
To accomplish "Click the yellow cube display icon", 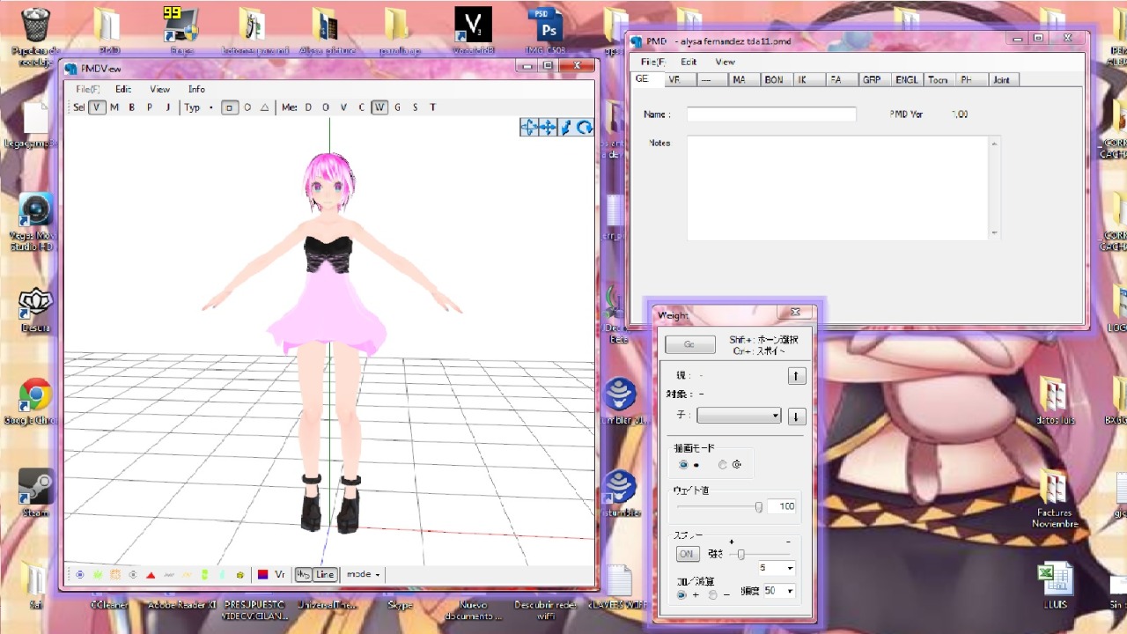I will (x=239, y=575).
